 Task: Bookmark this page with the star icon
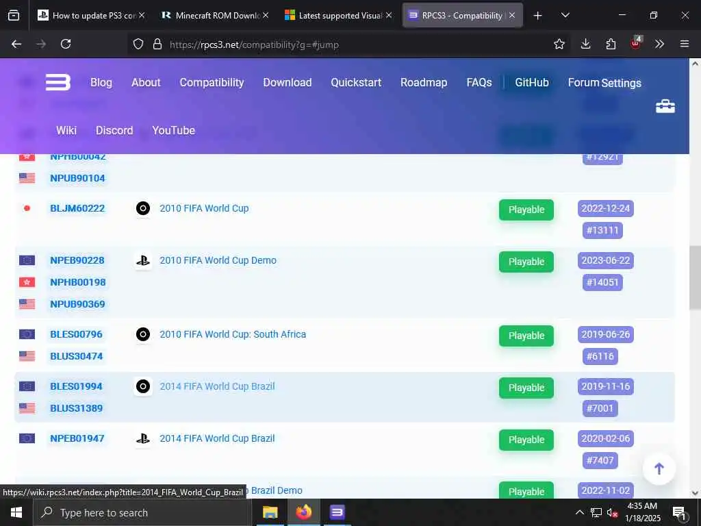pyautogui.click(x=559, y=44)
